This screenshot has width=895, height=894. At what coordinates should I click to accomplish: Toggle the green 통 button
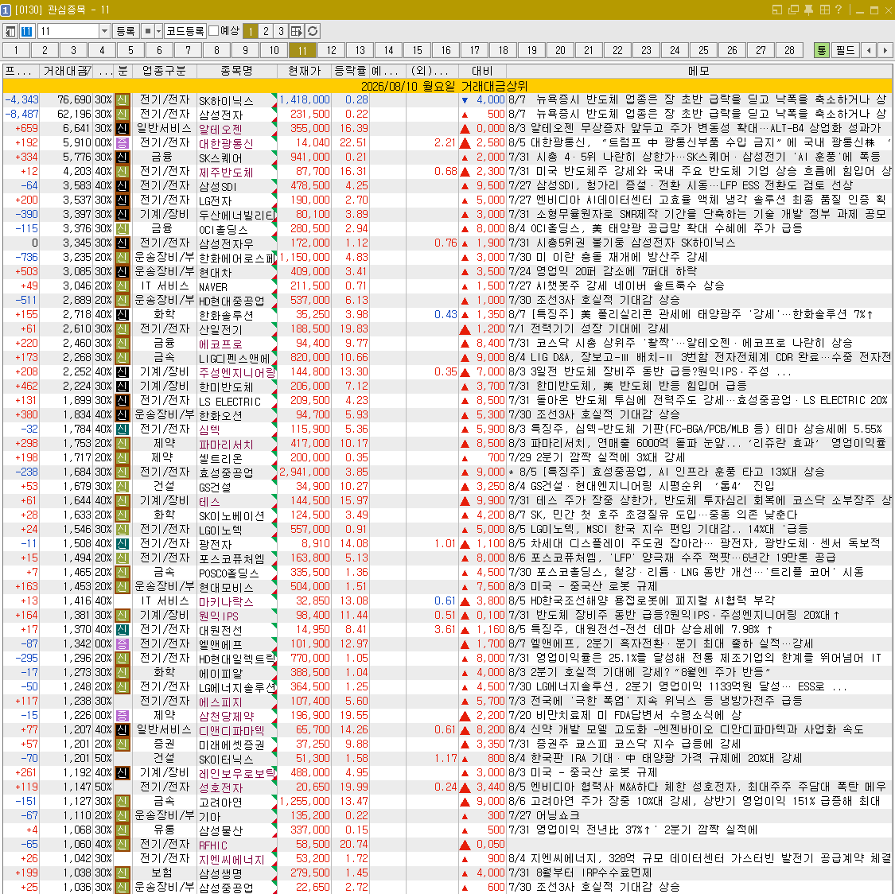pos(821,50)
